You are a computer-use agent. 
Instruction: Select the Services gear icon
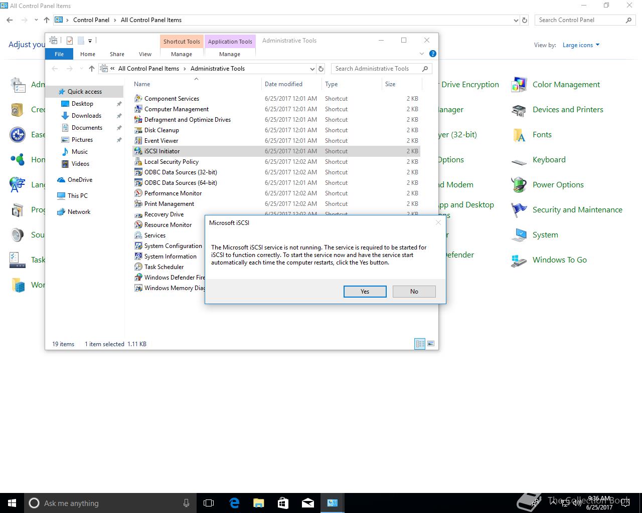[x=138, y=235]
